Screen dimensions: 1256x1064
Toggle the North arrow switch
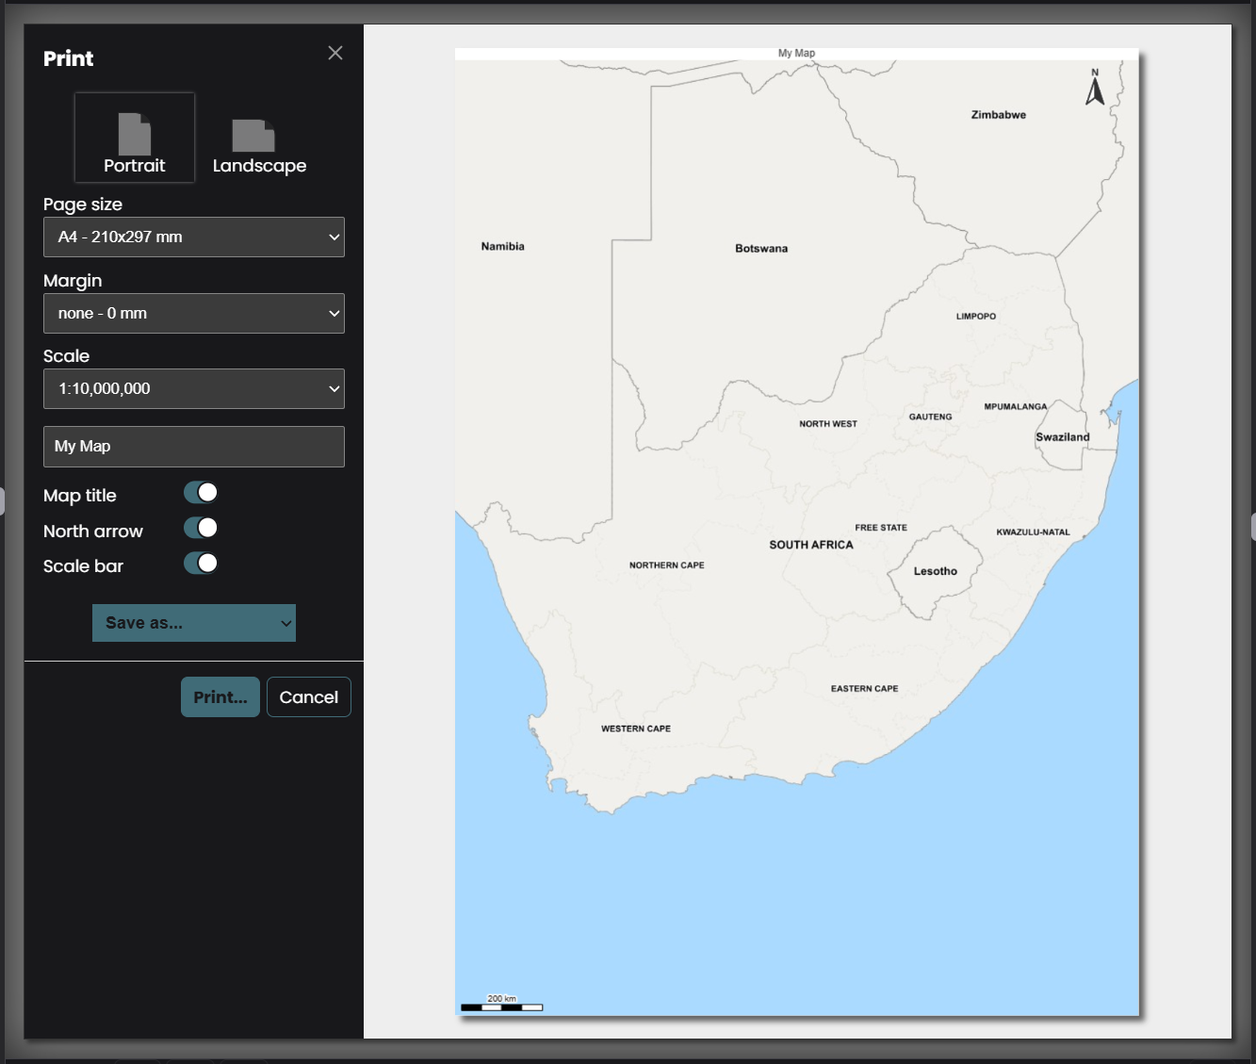[201, 528]
